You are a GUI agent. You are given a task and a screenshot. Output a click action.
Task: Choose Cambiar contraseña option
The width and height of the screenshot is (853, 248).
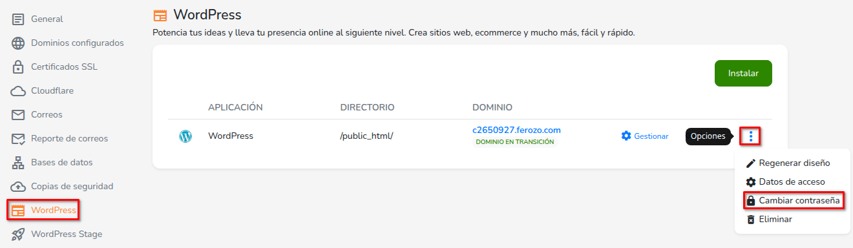coord(793,201)
